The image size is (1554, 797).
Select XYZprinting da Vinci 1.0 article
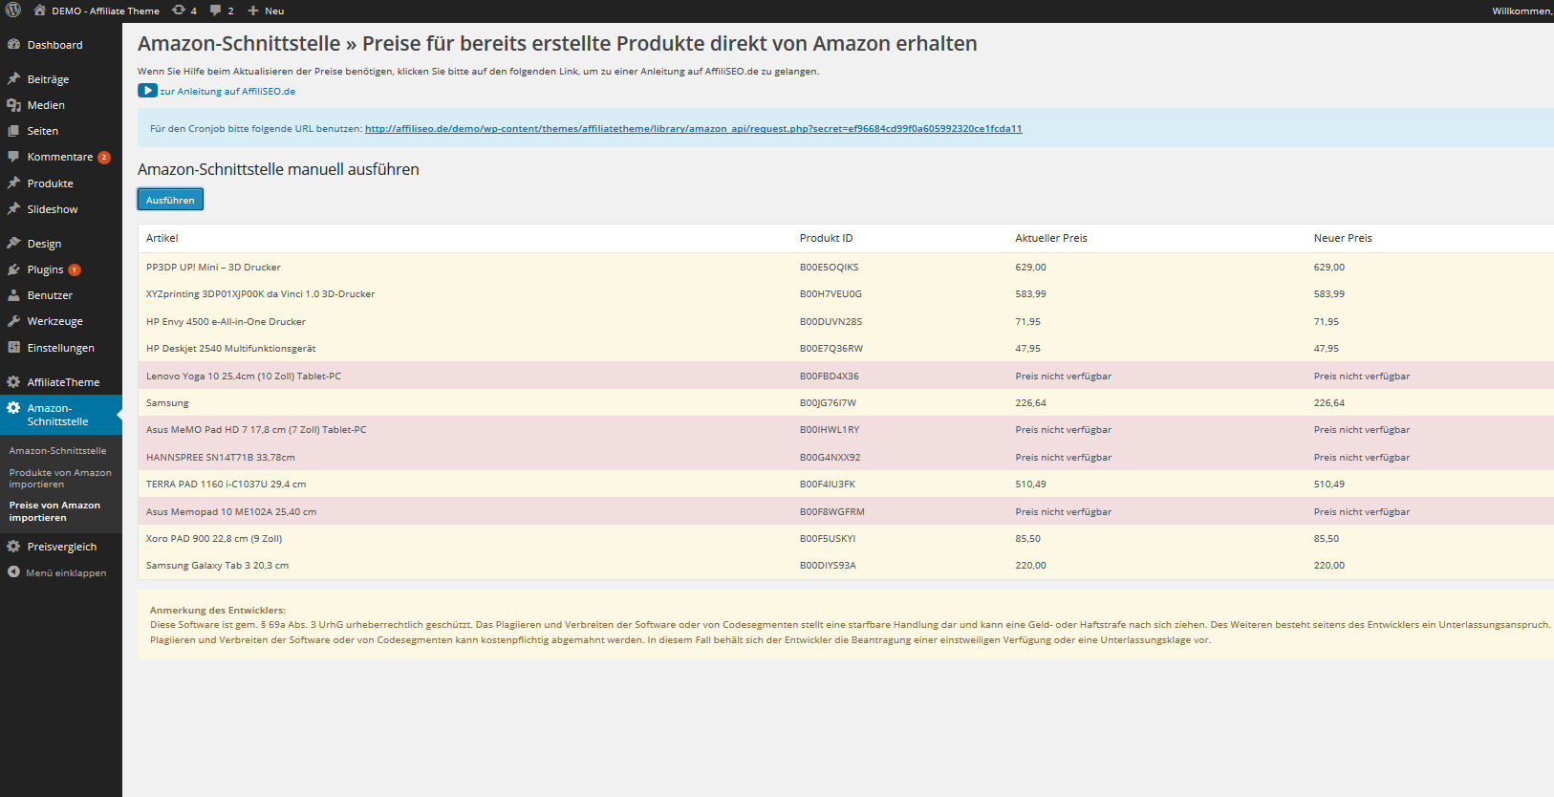260,294
